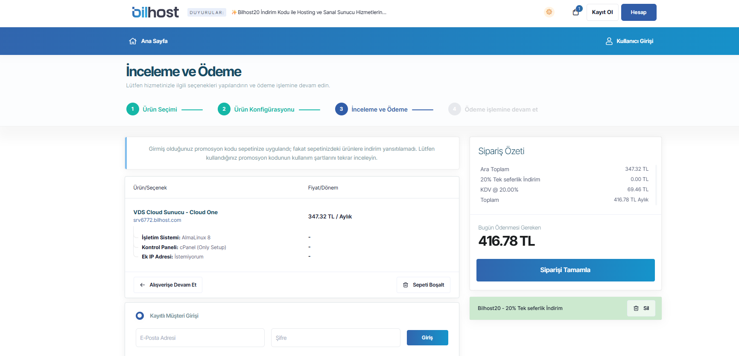The height and width of the screenshot is (356, 739).
Task: Select step 2 Ürün Konfigürasyonu
Action: coord(256,109)
